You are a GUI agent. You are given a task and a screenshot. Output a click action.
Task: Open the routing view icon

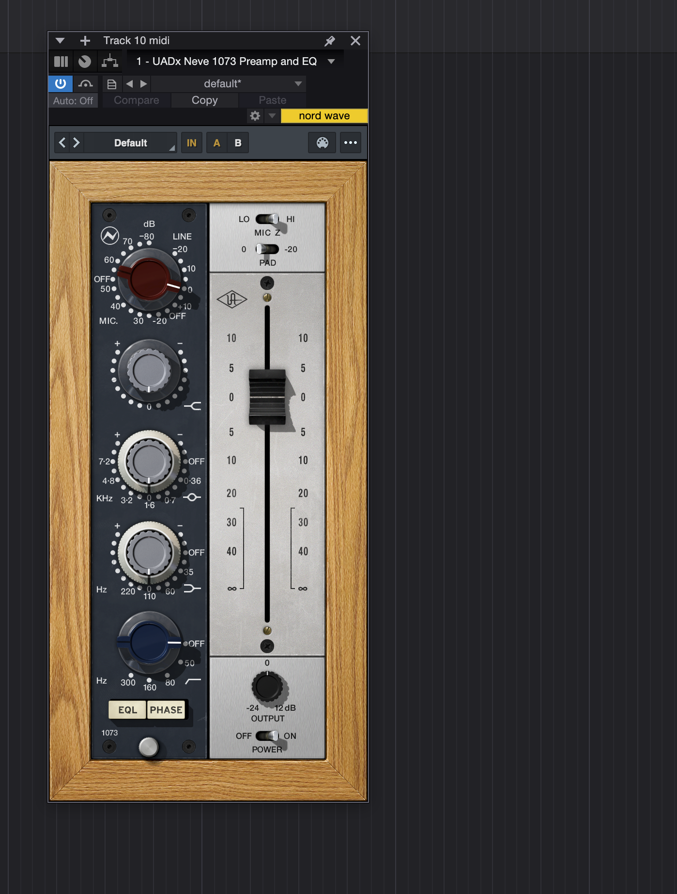tap(110, 62)
